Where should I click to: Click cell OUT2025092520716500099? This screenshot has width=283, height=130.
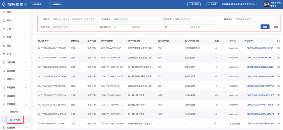[52, 95]
